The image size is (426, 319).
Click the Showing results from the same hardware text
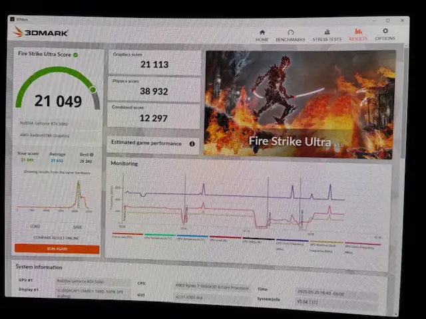point(57,172)
